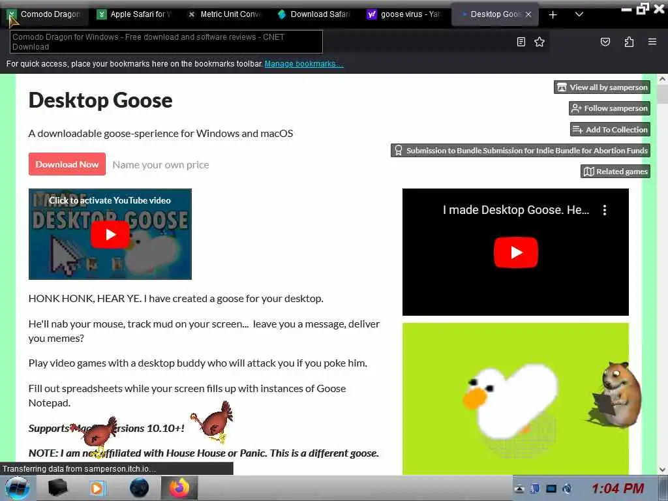Open the Firefox hamburger menu

(652, 42)
